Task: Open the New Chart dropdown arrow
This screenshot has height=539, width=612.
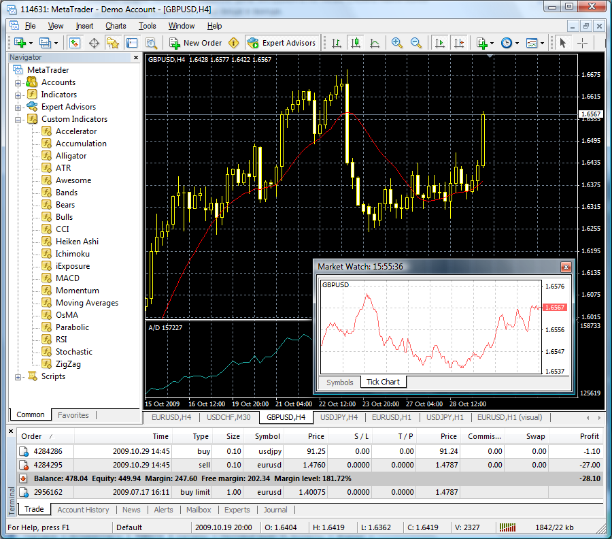Action: tap(31, 43)
